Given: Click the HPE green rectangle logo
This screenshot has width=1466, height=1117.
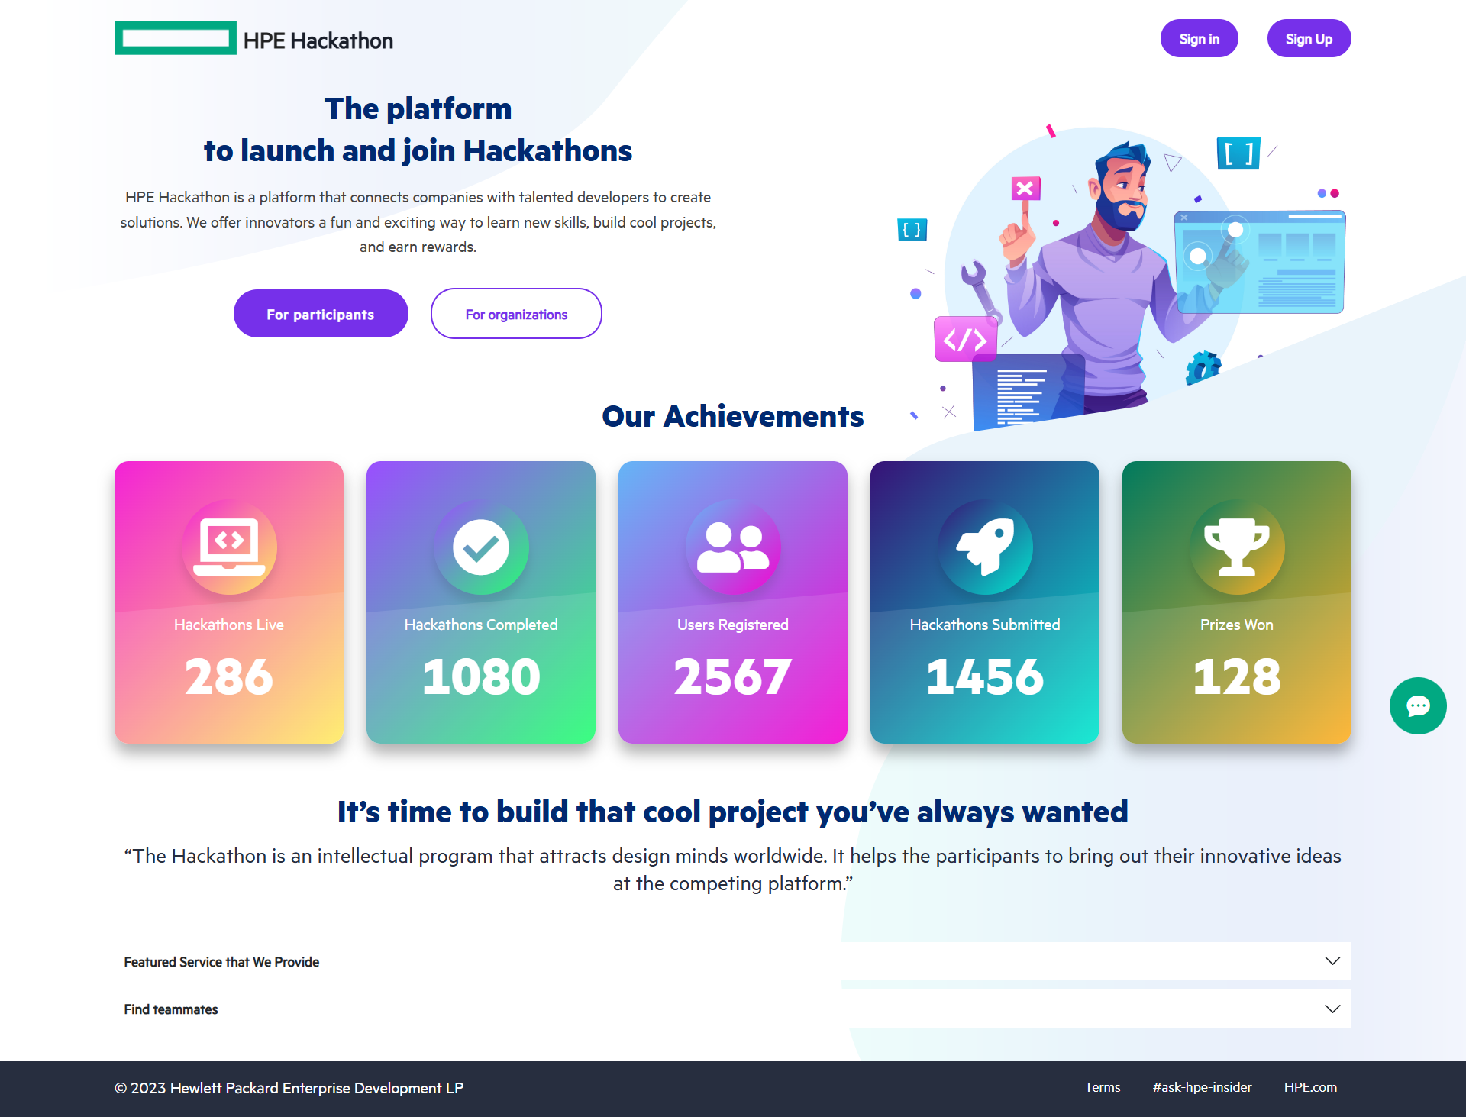Looking at the screenshot, I should coord(176,38).
